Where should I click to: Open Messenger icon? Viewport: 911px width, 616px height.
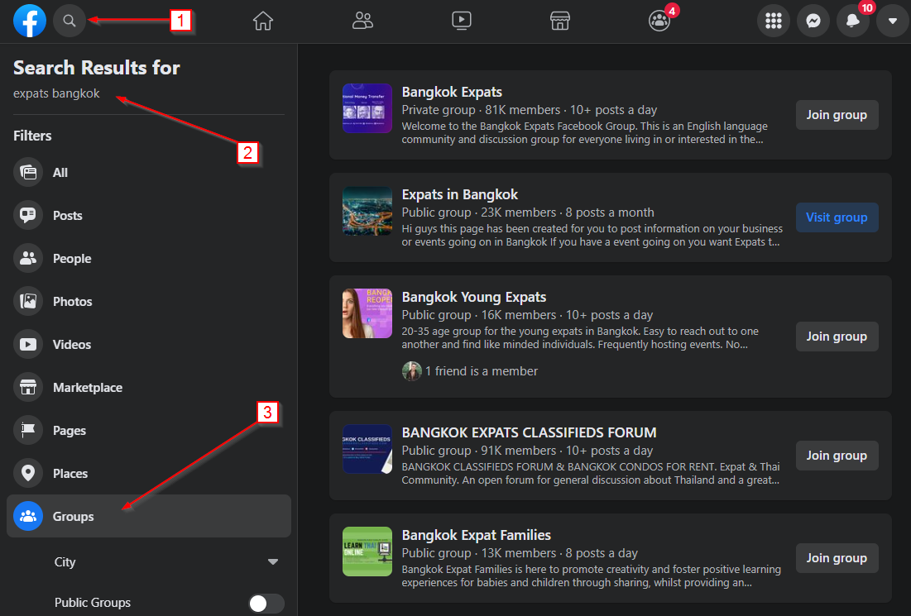point(813,21)
